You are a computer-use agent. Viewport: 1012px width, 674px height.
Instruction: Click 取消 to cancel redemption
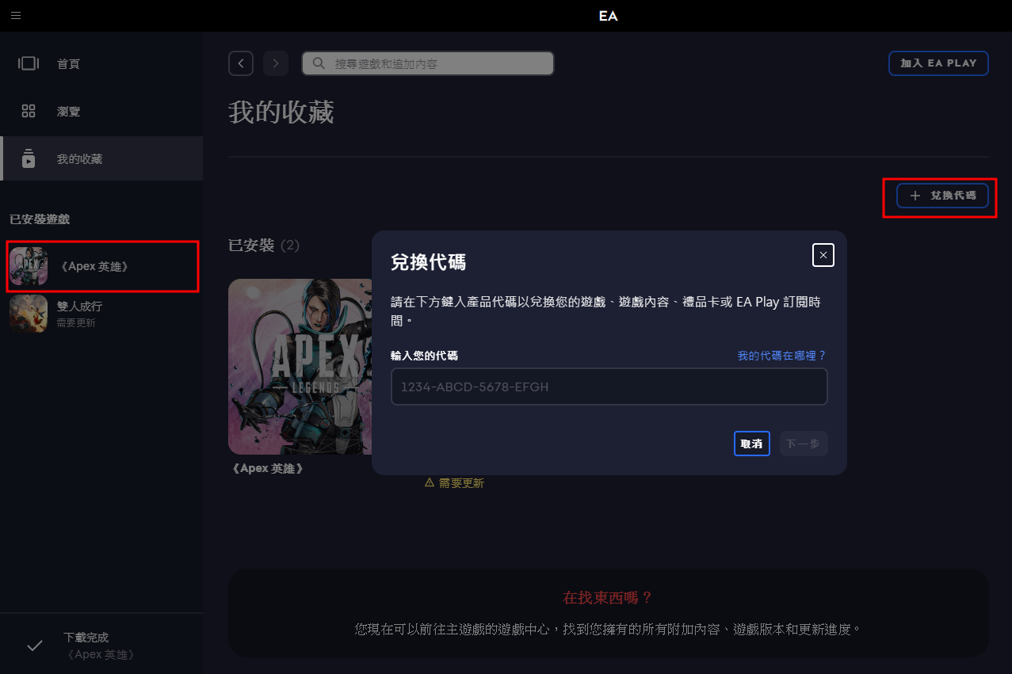(x=751, y=444)
